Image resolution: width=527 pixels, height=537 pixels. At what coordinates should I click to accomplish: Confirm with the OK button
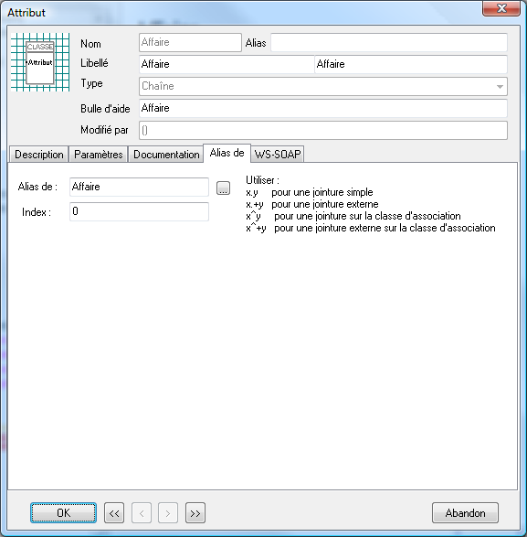tap(63, 512)
